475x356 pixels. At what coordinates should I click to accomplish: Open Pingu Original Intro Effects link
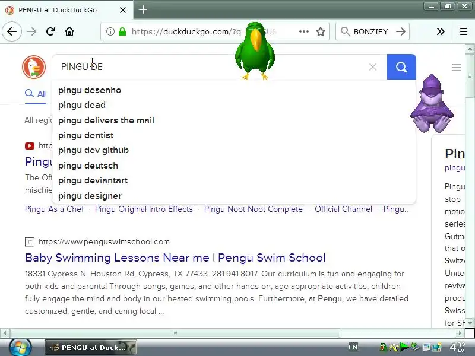[144, 209]
